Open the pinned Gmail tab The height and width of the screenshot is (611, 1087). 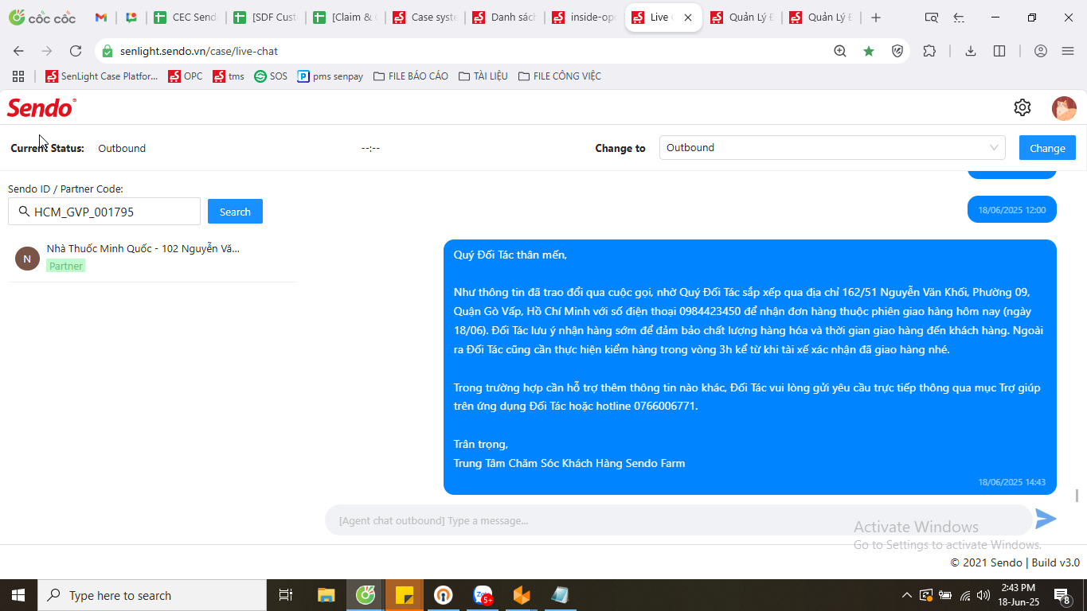click(x=101, y=18)
